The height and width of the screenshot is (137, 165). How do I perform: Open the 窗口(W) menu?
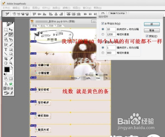click(x=87, y=8)
